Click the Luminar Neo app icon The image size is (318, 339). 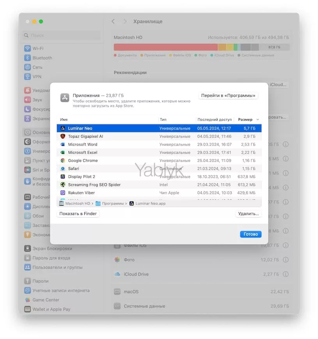point(63,128)
